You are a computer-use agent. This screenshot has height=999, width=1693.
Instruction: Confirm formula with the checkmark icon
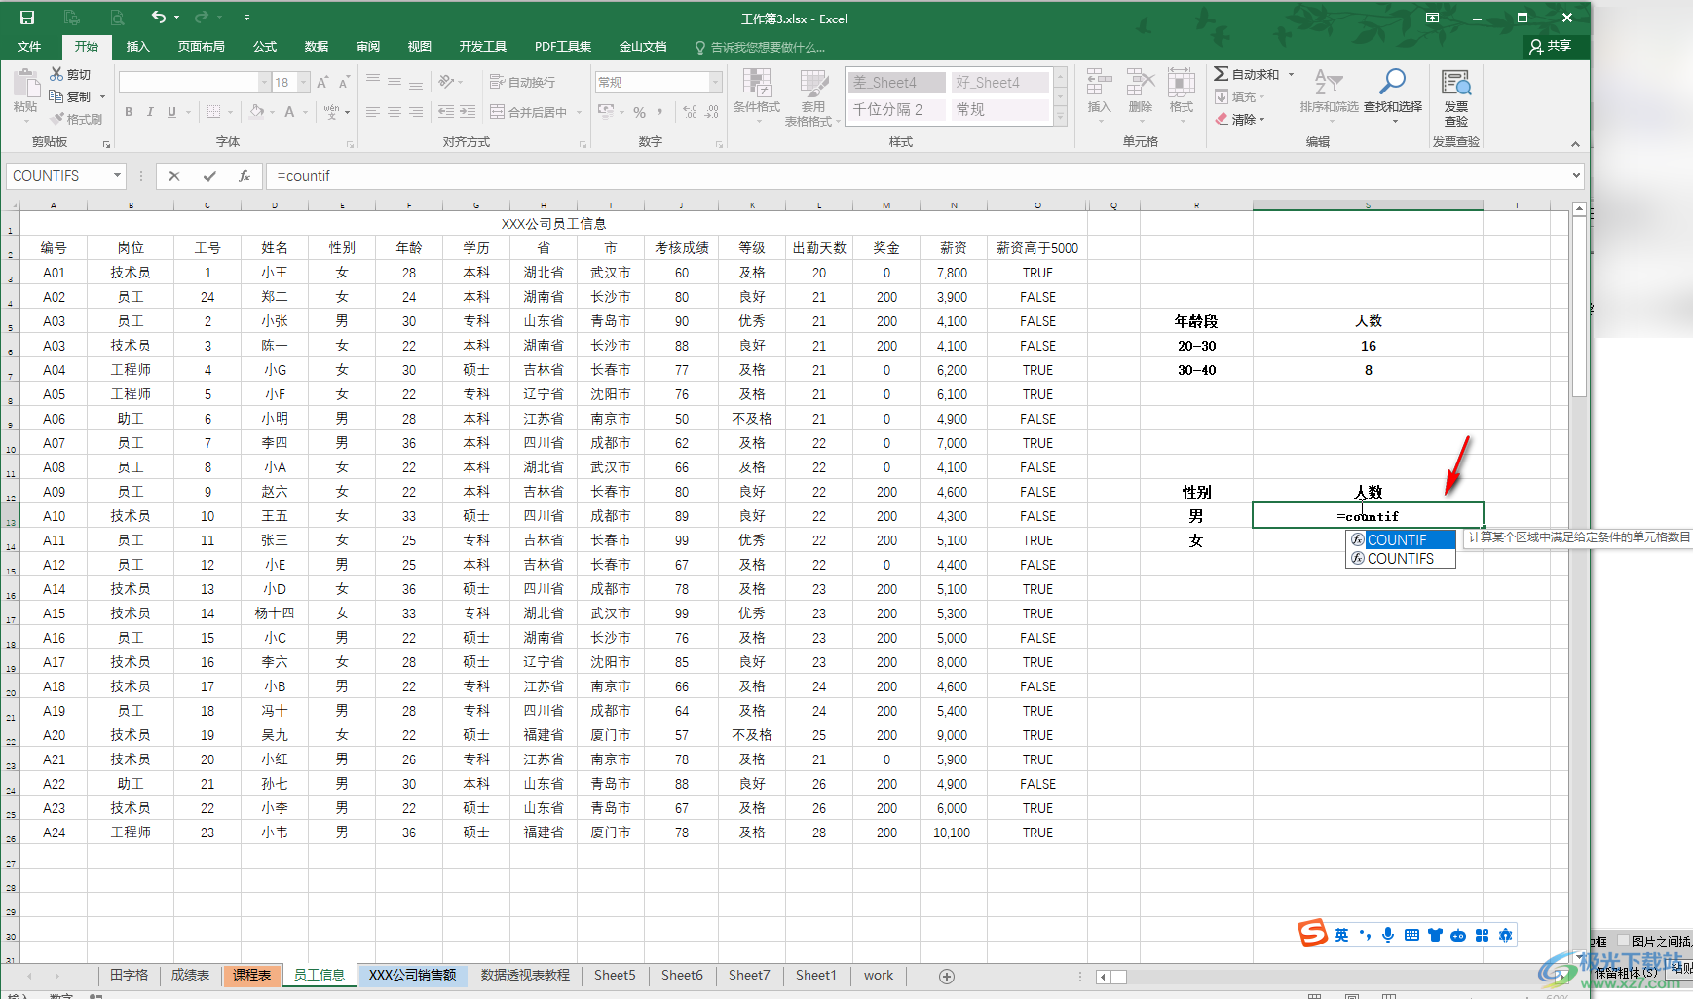[x=209, y=176]
